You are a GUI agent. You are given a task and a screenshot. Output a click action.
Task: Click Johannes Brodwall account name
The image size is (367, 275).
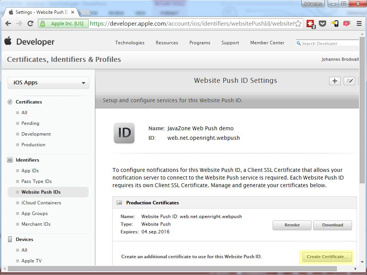point(340,60)
